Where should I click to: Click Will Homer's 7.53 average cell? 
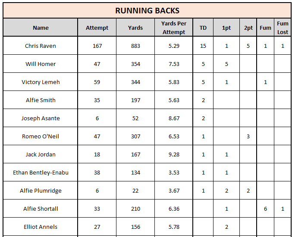pyautogui.click(x=174, y=64)
